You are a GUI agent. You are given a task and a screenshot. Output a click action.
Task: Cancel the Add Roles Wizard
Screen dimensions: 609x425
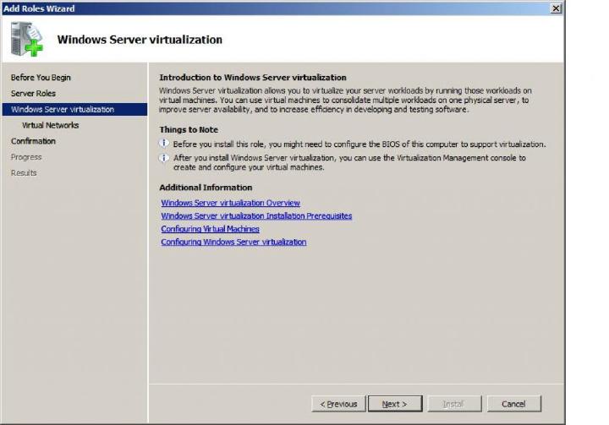click(x=514, y=404)
